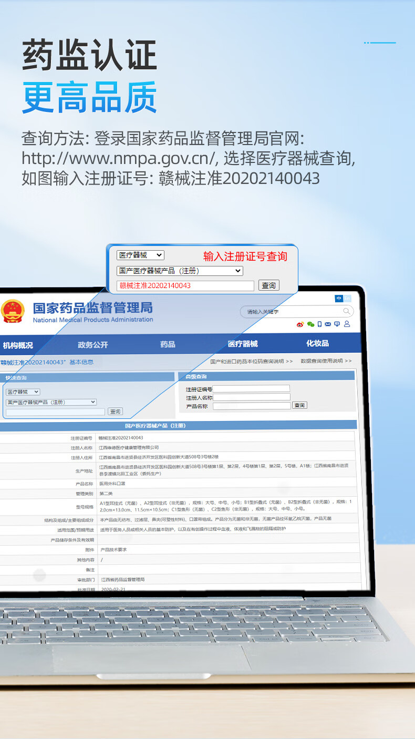Open 数据查询使用说明 link
This screenshot has width=415, height=739.
pyautogui.click(x=326, y=361)
